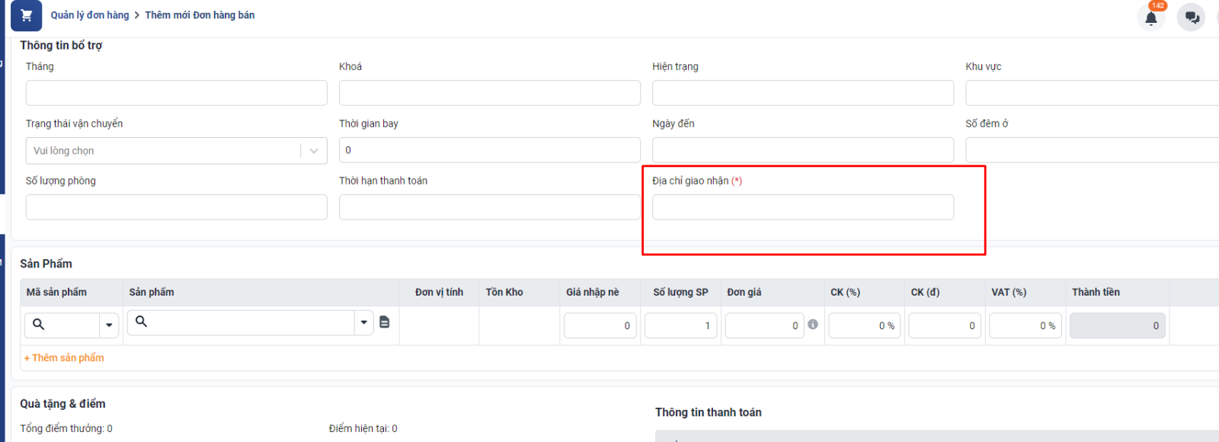Click the Hiện trạng text box
Viewport: 1219px width, 442px height.
(x=802, y=93)
